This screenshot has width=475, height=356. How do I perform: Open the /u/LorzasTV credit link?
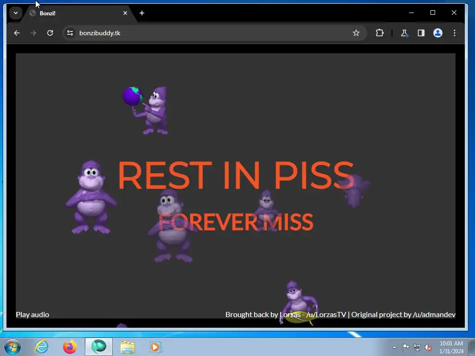click(x=326, y=315)
